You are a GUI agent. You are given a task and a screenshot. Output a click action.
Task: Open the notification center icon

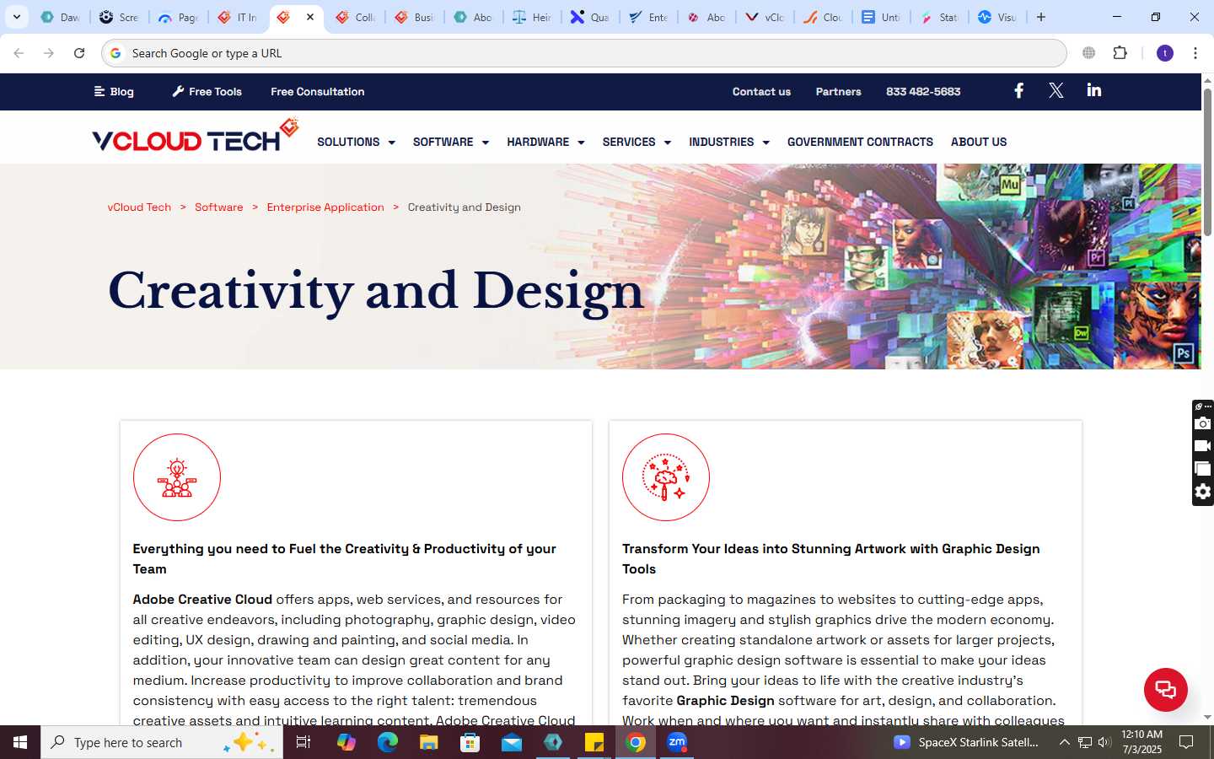coord(1186,742)
